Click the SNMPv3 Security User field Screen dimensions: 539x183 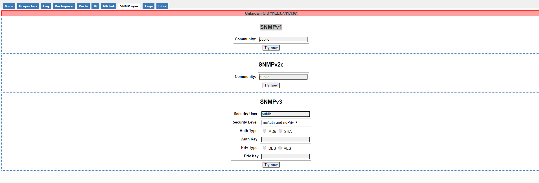point(285,114)
